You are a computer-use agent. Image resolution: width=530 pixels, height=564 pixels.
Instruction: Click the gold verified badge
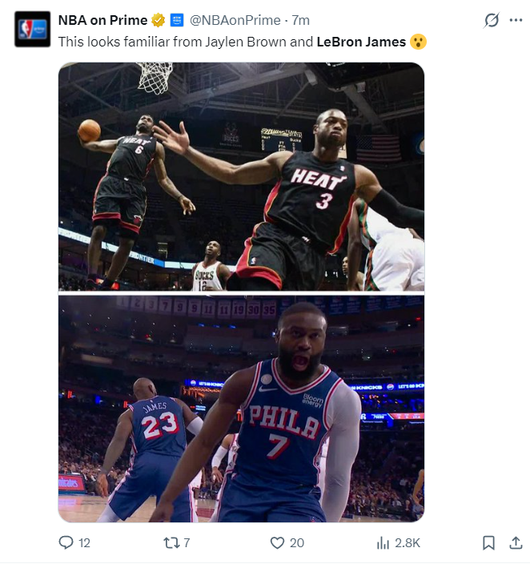pyautogui.click(x=158, y=20)
